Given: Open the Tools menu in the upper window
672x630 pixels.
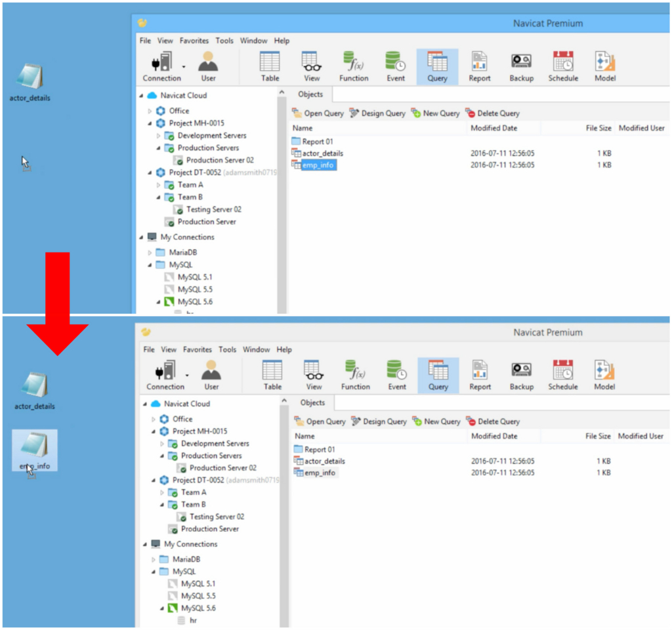Looking at the screenshot, I should tap(224, 41).
